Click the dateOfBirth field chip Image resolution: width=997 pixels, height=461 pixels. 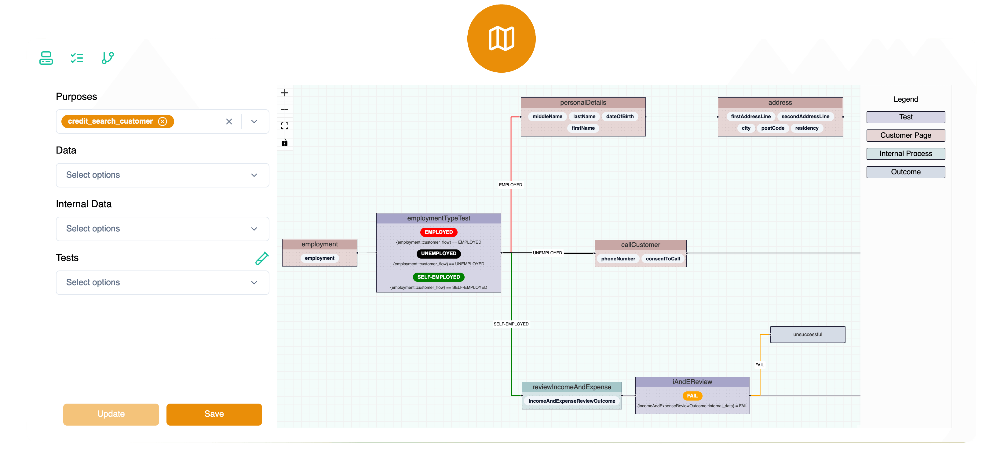620,117
